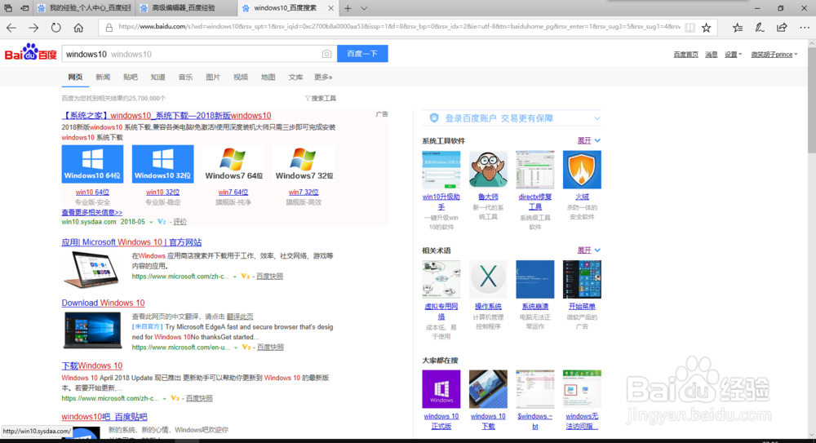Open 百度首页 link
Screen dimensions: 816x443
click(x=686, y=54)
